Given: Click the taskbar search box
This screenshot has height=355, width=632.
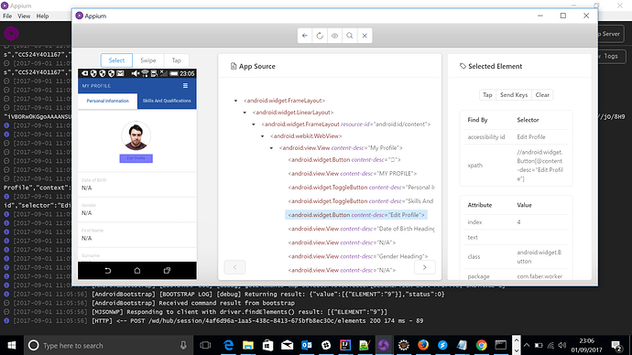Looking at the screenshot, I should (109, 345).
